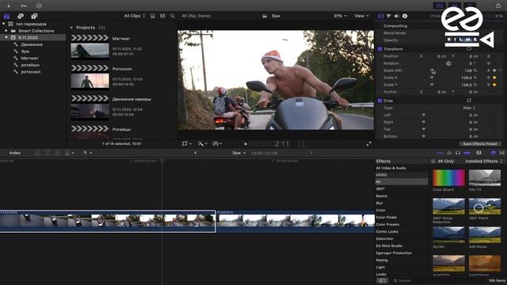Open the Photos and Audio sidebar icon
The width and height of the screenshot is (507, 285).
[x=21, y=16]
